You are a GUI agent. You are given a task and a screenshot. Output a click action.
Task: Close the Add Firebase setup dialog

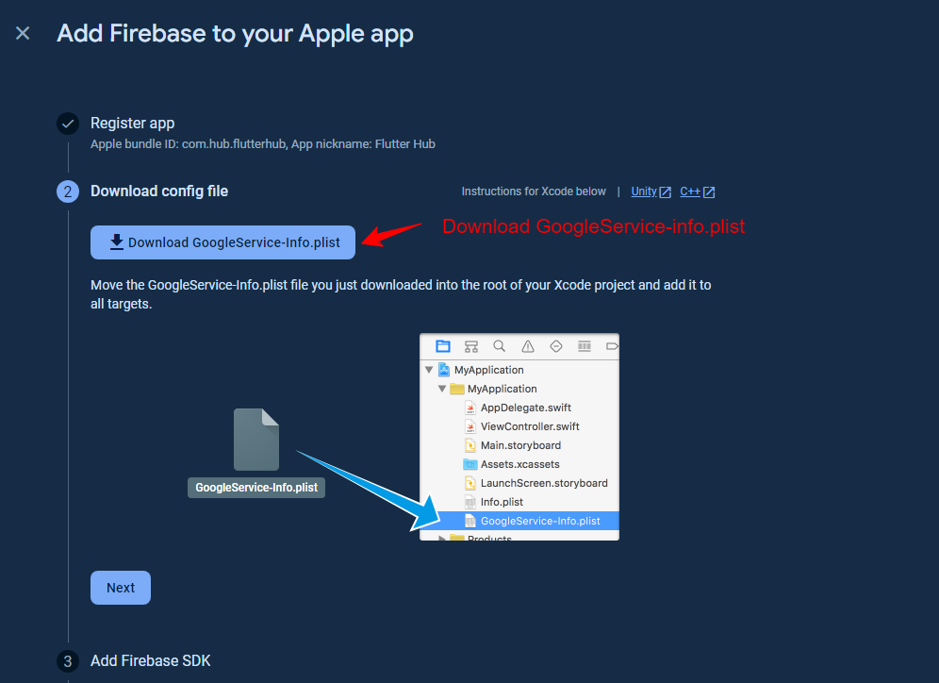click(23, 34)
